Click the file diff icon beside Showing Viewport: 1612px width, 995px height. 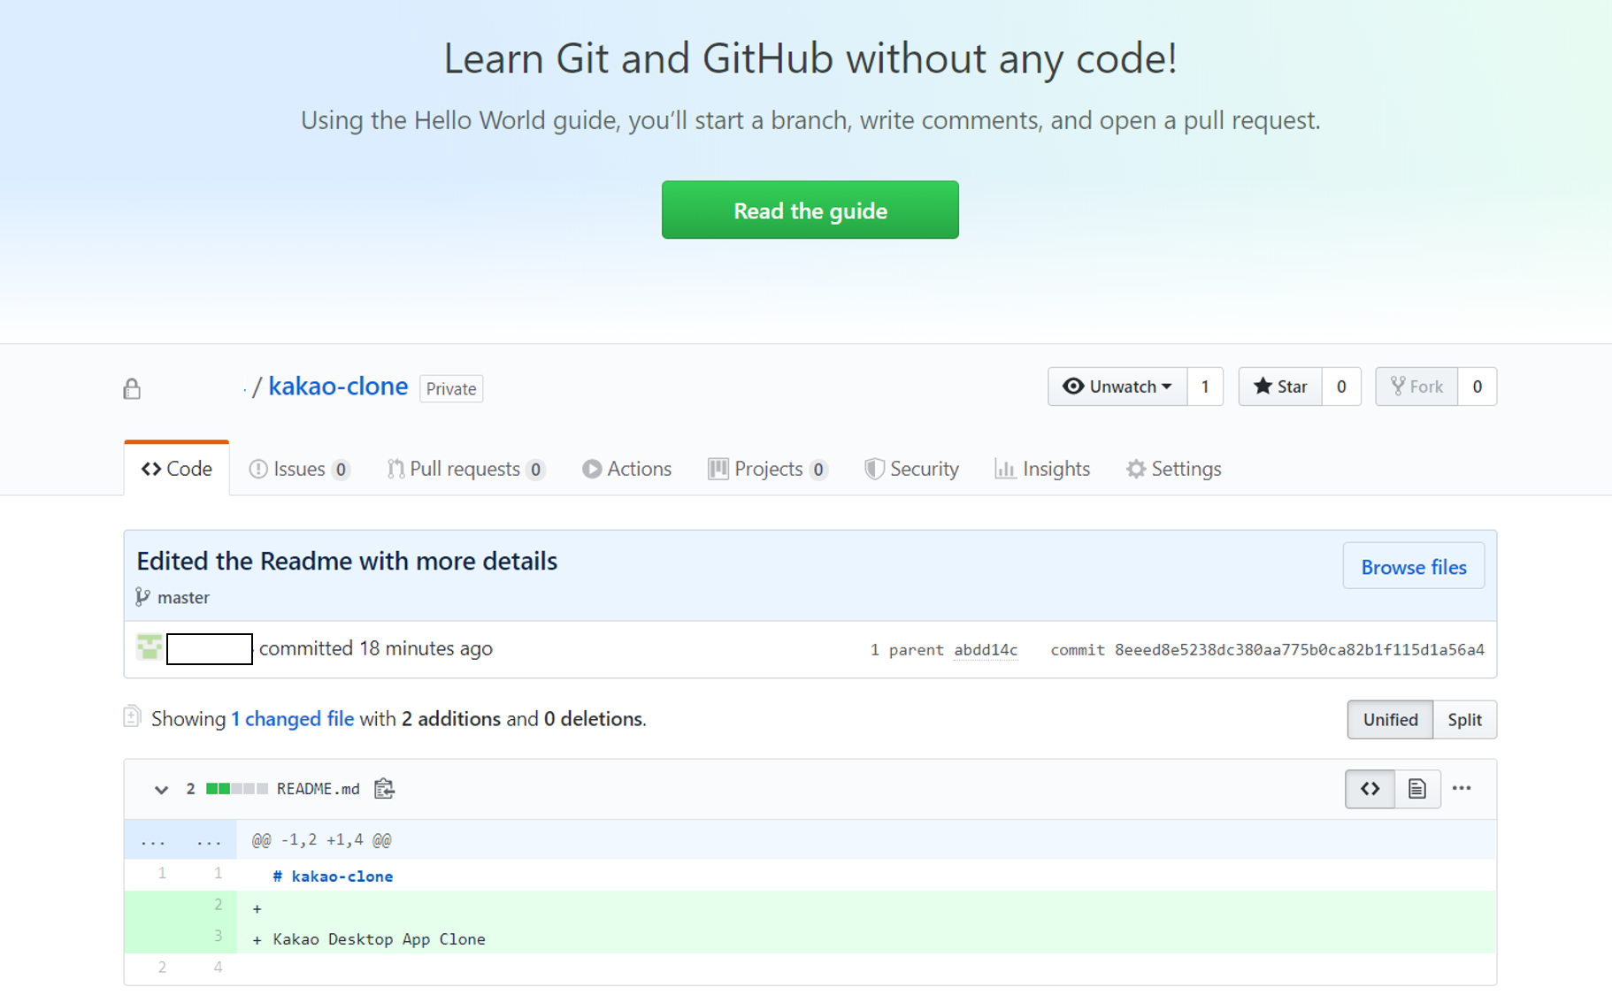pos(132,716)
